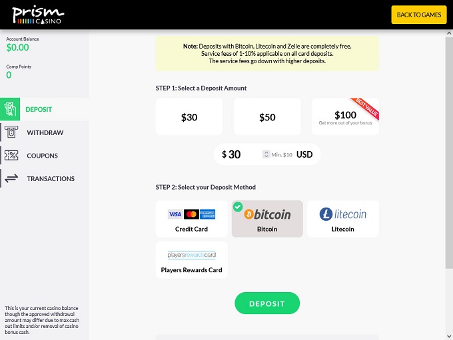Open the Coupons section
Image resolution: width=453 pixels, height=340 pixels.
[42, 156]
